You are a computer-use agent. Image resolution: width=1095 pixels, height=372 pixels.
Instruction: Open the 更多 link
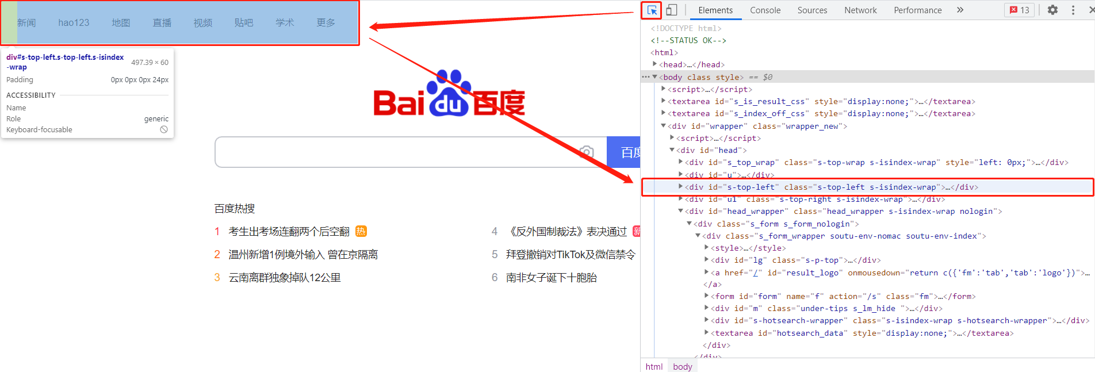pyautogui.click(x=326, y=22)
